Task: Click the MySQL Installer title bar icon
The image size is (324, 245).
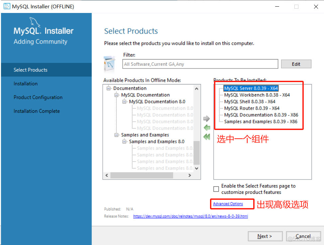Action: [7, 6]
